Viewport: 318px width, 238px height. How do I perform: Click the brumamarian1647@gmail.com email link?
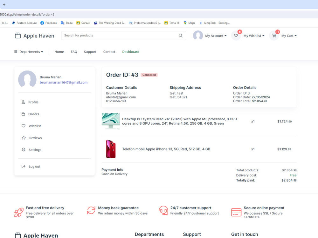click(x=63, y=82)
